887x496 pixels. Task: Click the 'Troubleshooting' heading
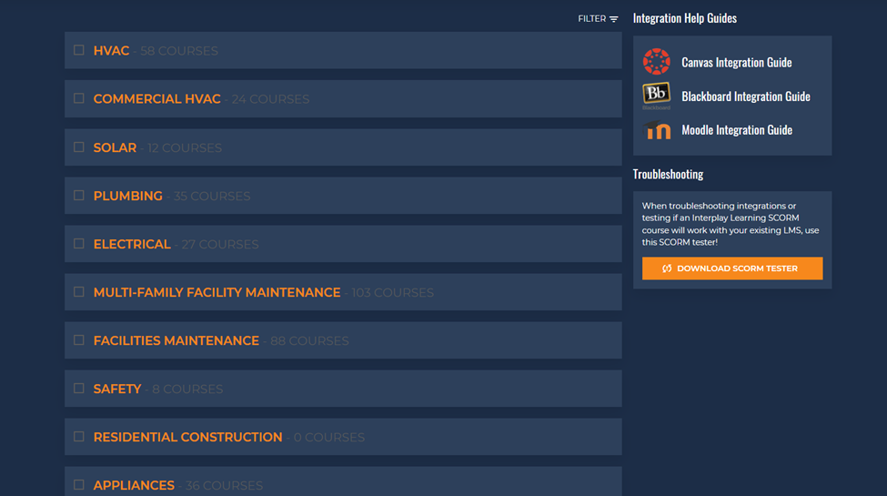[668, 175]
